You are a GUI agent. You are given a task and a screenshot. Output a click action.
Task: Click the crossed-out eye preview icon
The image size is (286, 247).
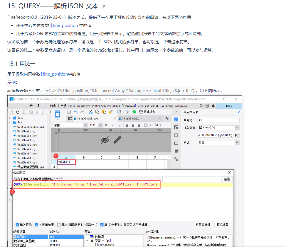[x=105, y=140]
